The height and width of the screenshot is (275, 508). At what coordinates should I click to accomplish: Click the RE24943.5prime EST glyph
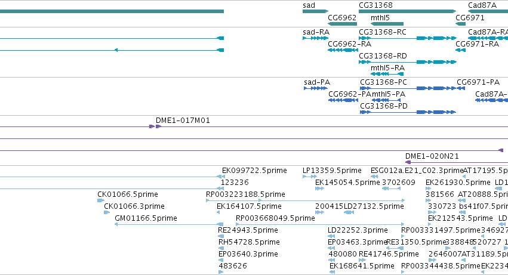coord(221,236)
